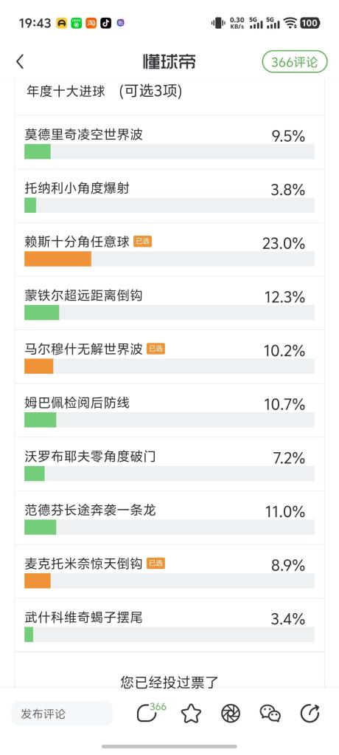The image size is (339, 755).
Task: Tap the orange bar for 马尔穆什无解世界波
Action: pyautogui.click(x=39, y=366)
